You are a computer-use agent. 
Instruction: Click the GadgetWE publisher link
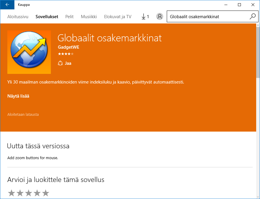pyautogui.click(x=69, y=47)
